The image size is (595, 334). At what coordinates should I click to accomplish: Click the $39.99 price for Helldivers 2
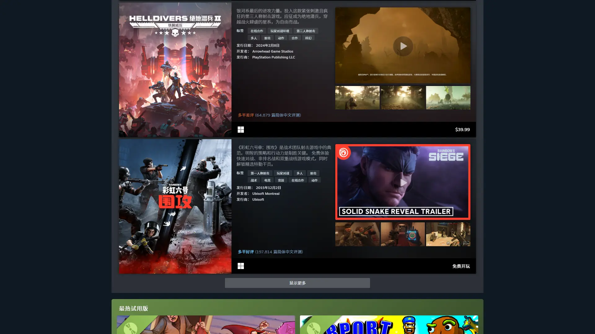tap(462, 130)
